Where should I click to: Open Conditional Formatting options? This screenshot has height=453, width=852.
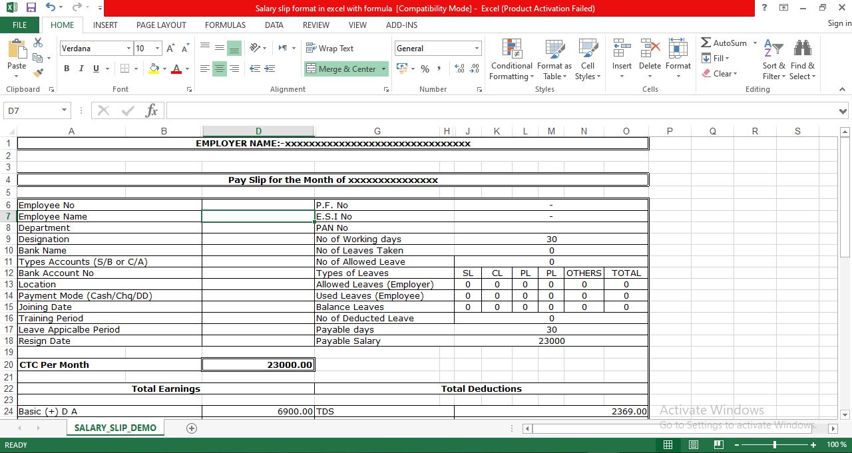511,60
